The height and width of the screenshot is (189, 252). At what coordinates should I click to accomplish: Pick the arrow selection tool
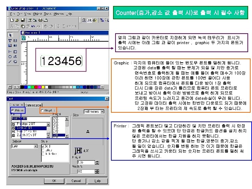[x=10, y=35]
